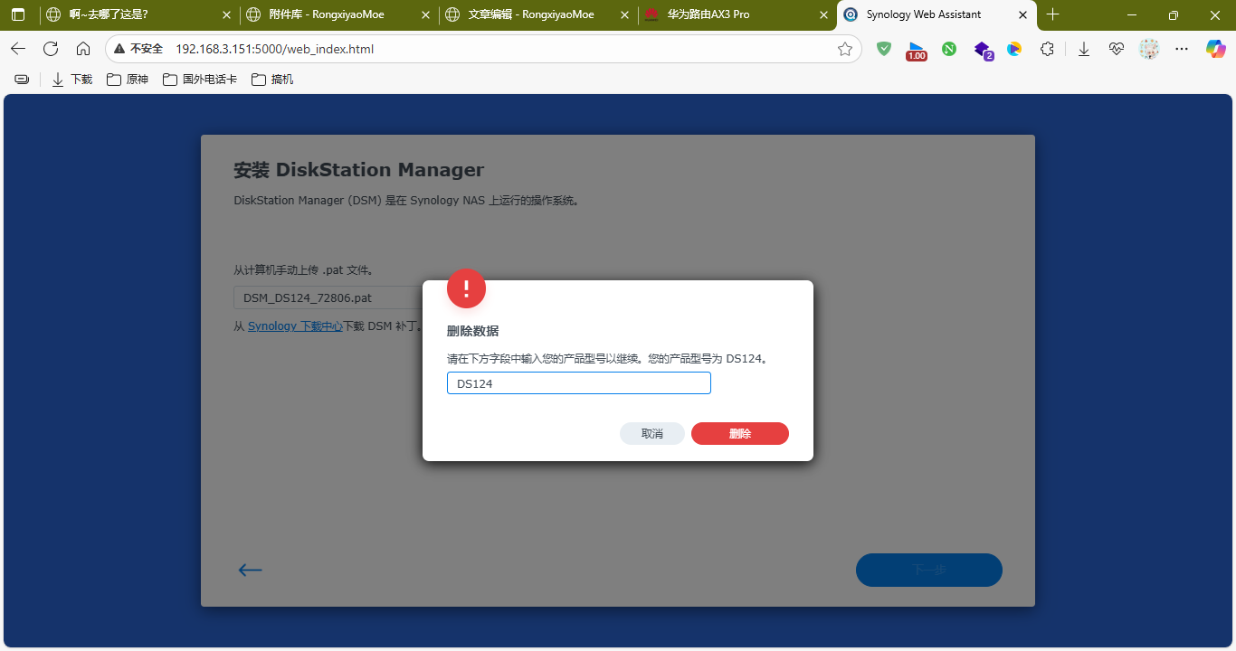This screenshot has height=651, width=1236.
Task: Open the Copilot sidebar
Action: [x=1216, y=49]
